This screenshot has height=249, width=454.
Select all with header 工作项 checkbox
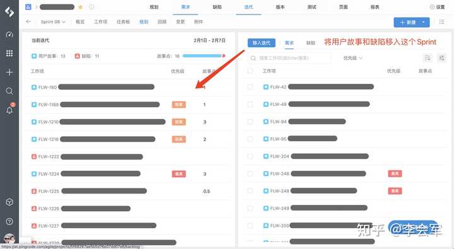pos(250,71)
